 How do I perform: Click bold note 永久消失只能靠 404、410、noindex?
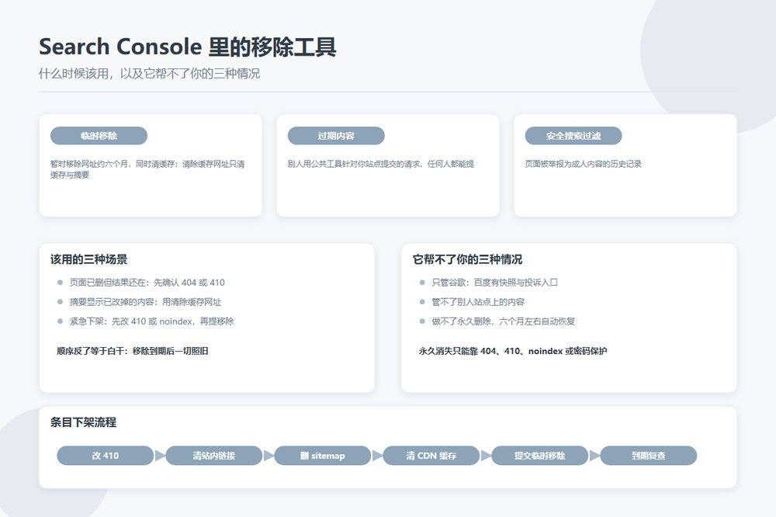coord(491,351)
